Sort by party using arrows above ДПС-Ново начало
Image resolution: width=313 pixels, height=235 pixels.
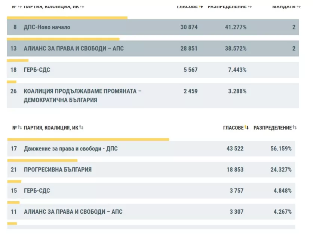pos(82,6)
